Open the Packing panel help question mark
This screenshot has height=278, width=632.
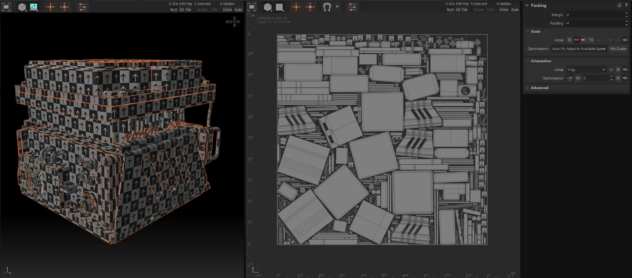tap(626, 5)
